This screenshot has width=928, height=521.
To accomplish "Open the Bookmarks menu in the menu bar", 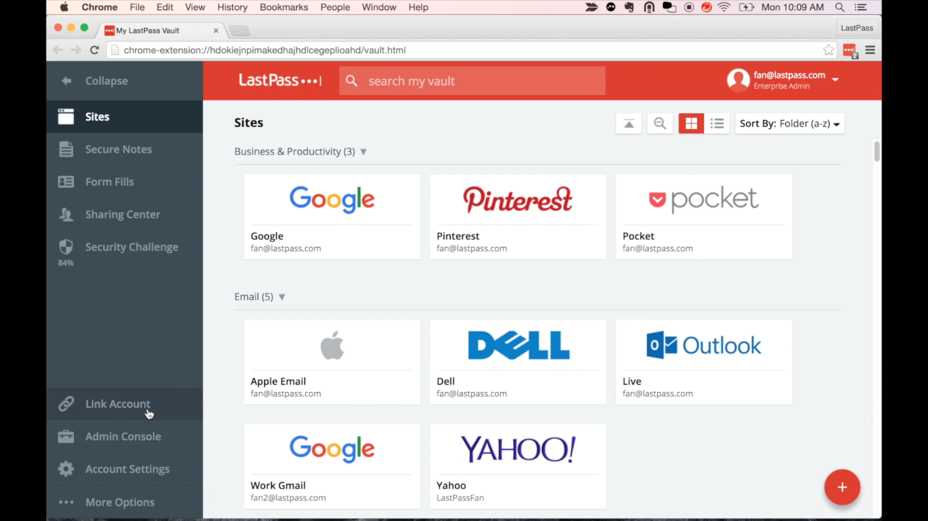I will click(283, 7).
